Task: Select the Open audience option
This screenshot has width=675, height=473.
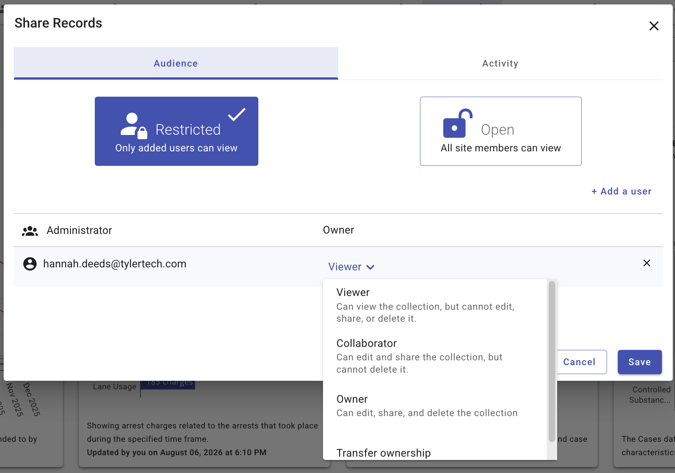Action: [x=501, y=131]
